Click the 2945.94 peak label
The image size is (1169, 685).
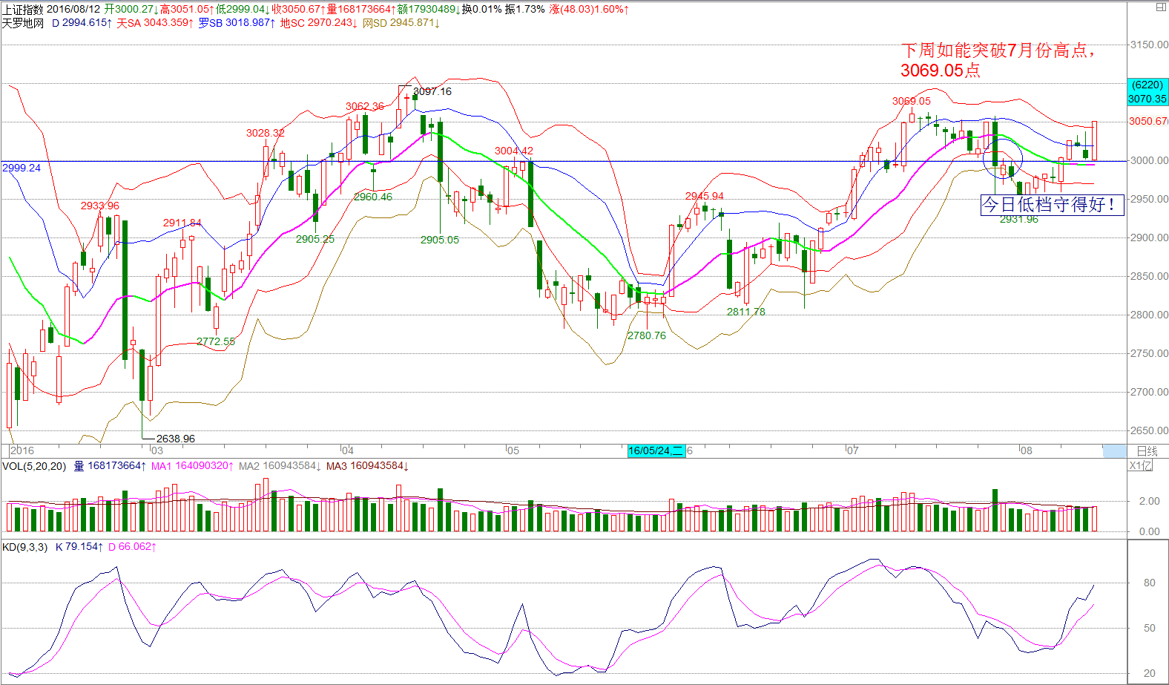(x=705, y=196)
